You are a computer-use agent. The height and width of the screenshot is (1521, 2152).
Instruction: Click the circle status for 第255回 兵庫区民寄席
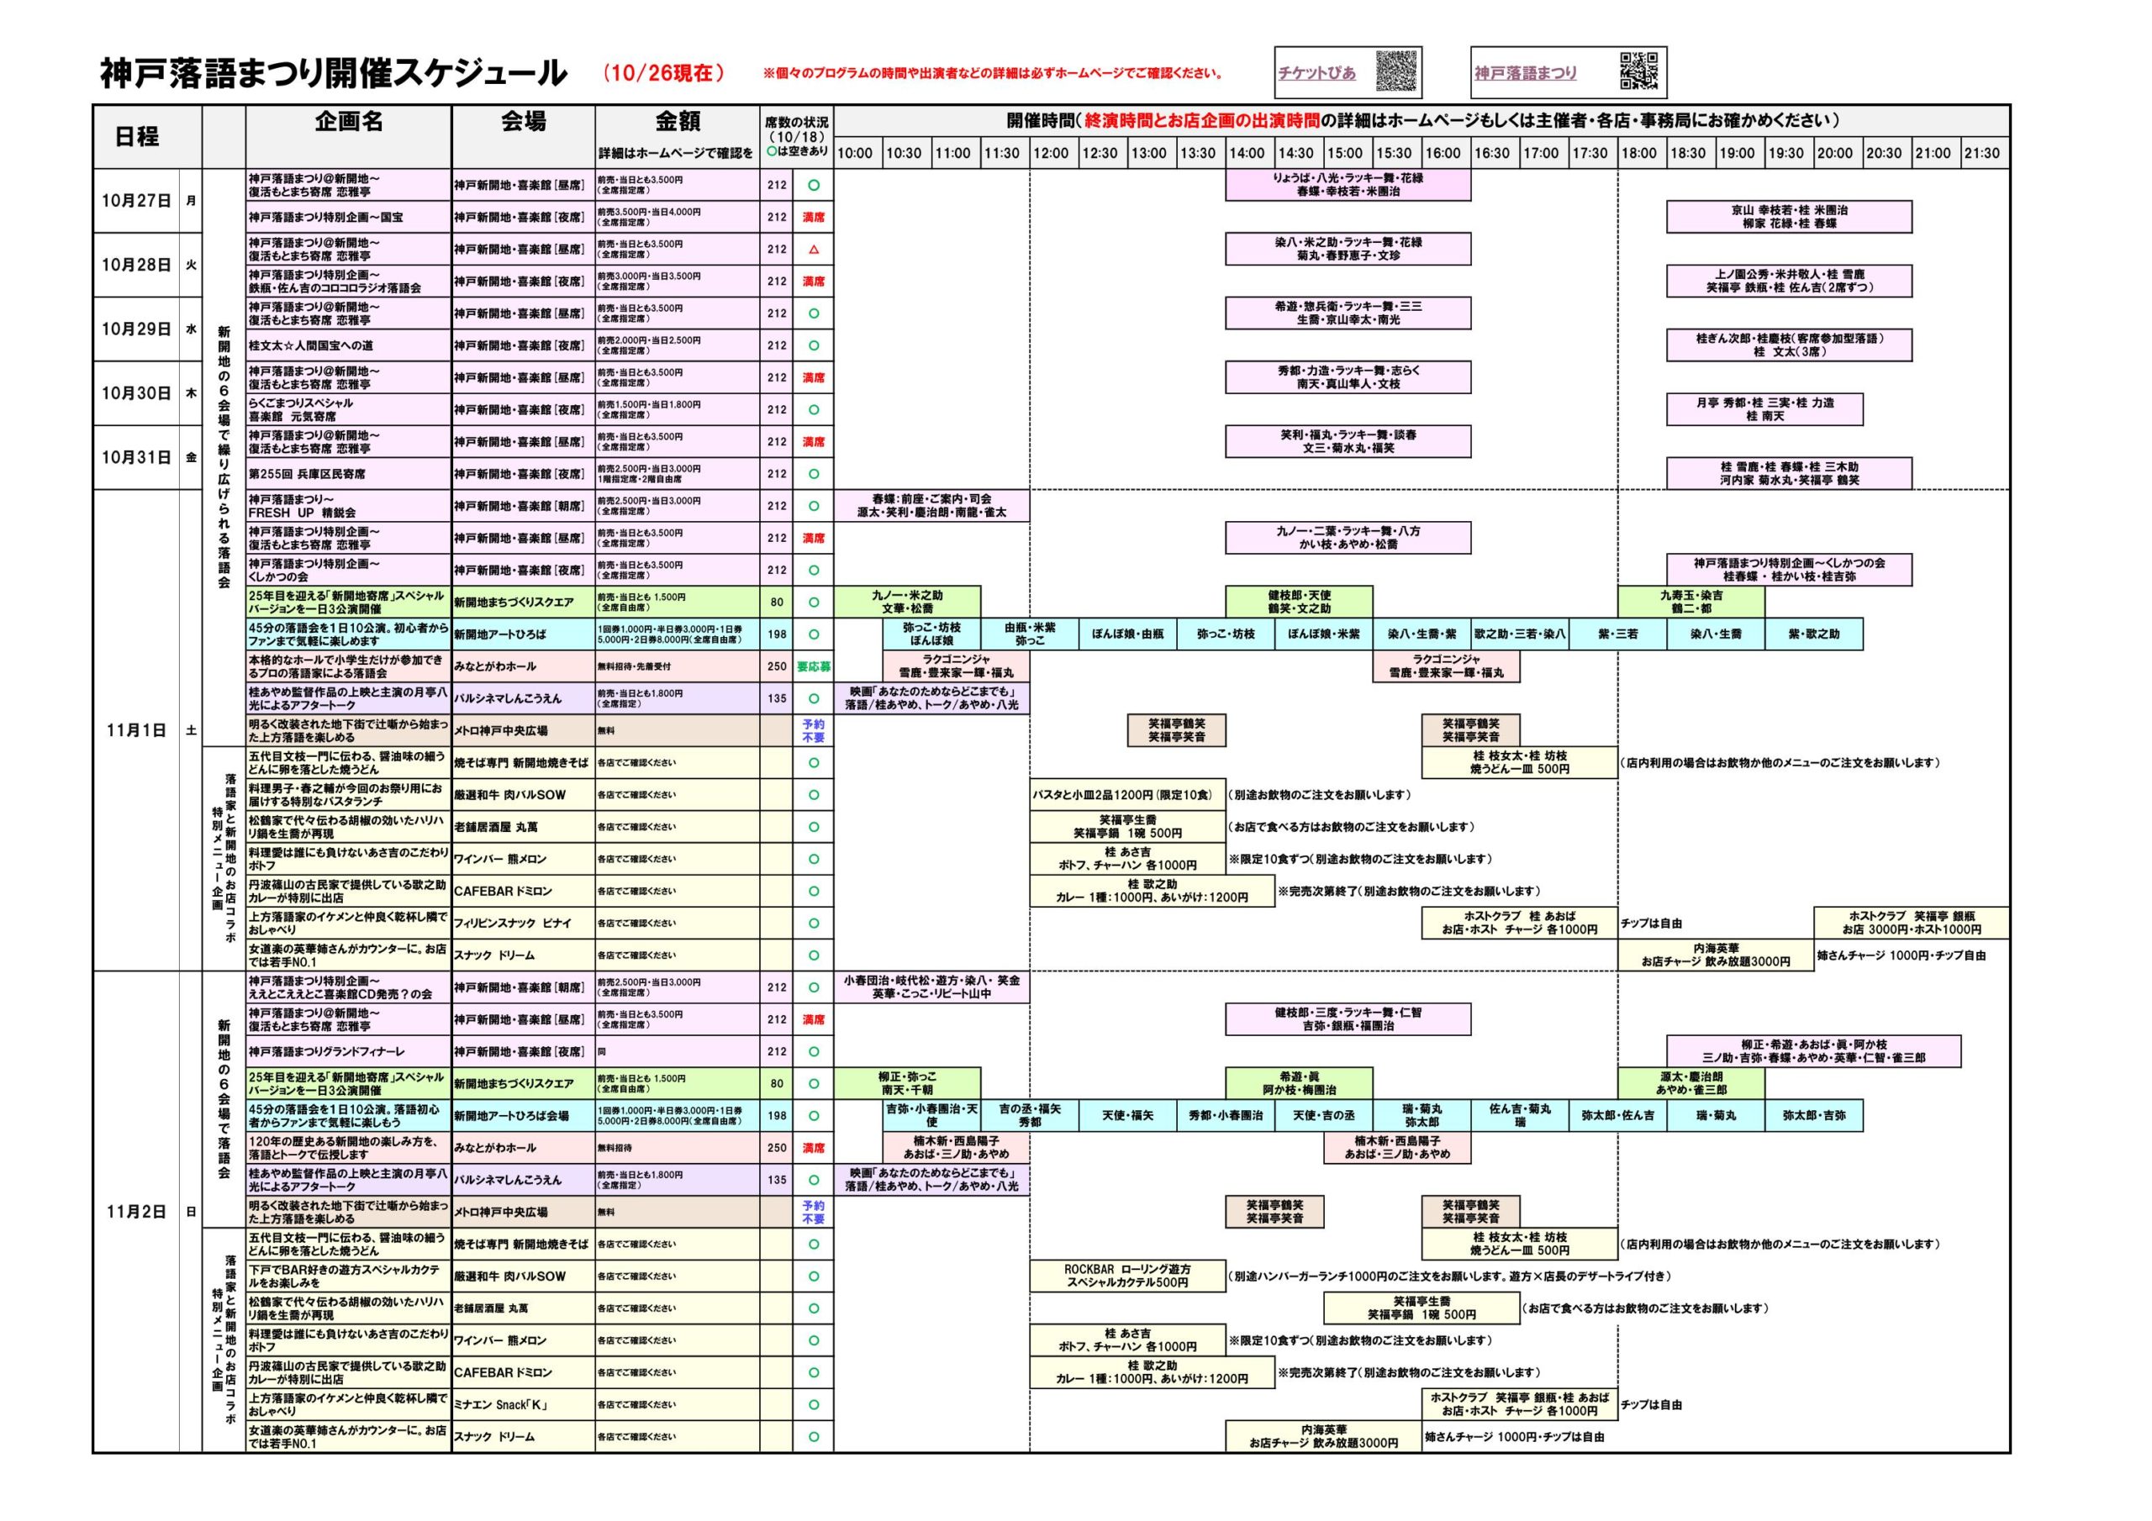[x=813, y=474]
